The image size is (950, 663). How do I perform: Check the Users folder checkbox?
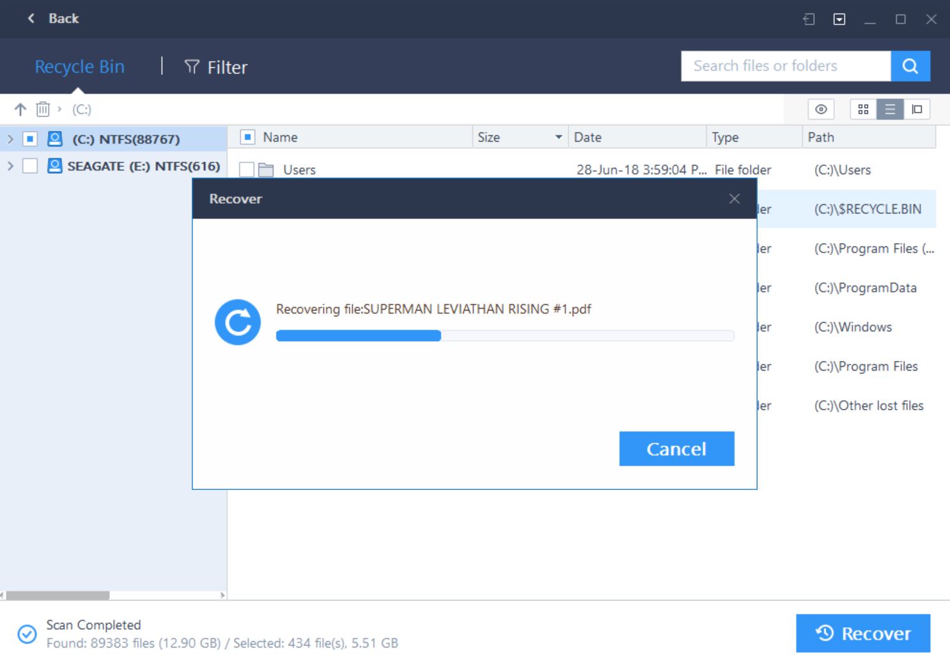[x=247, y=170]
